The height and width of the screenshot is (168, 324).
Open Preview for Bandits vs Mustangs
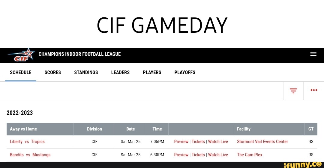click(181, 155)
